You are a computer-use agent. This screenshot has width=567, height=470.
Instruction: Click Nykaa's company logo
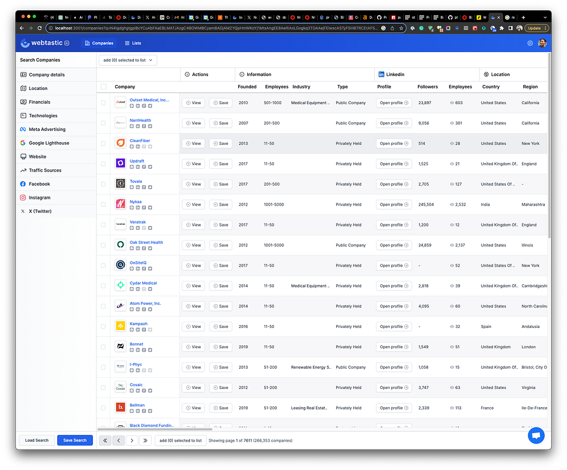tap(120, 204)
